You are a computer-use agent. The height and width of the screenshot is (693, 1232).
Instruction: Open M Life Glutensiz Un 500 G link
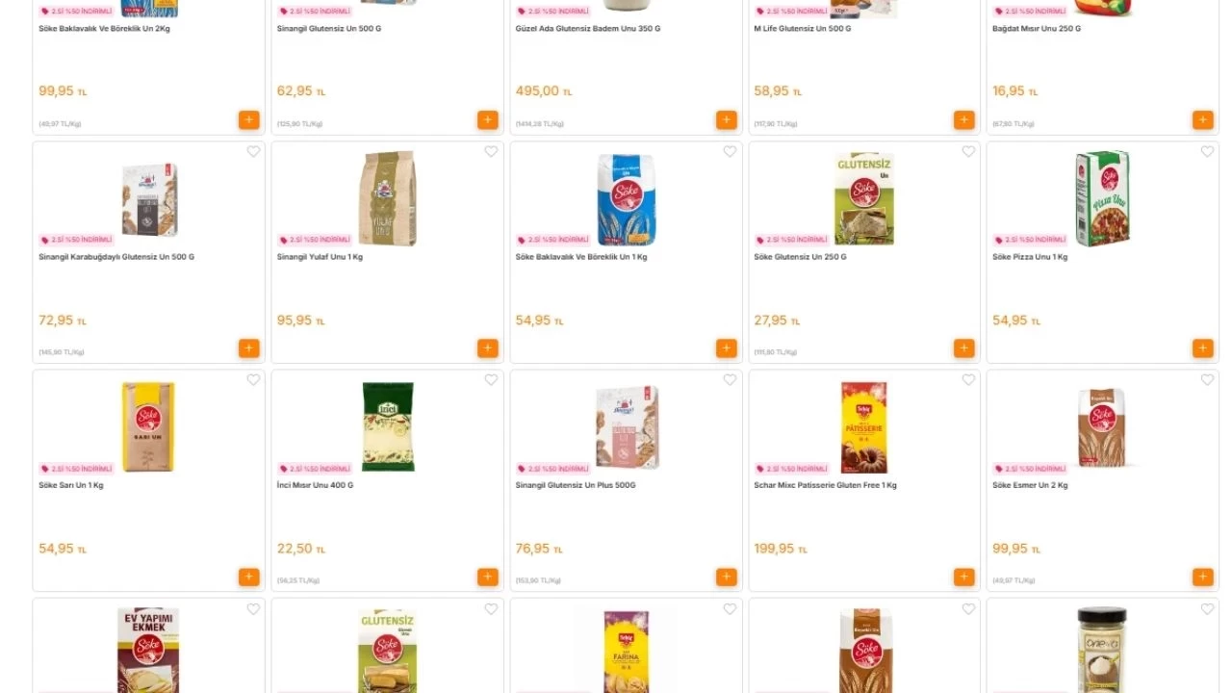801,29
